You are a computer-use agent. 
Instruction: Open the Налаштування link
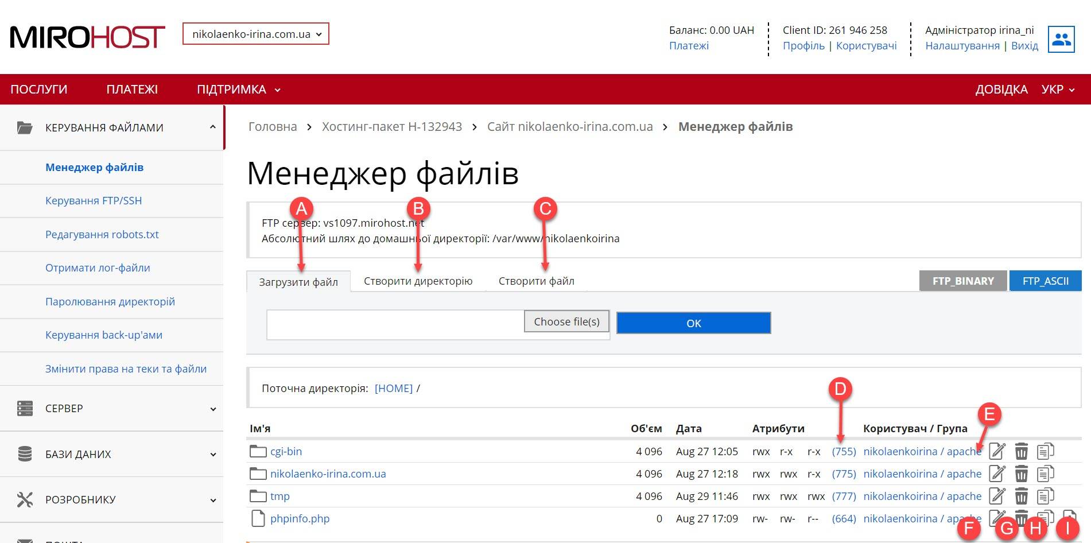pos(962,45)
